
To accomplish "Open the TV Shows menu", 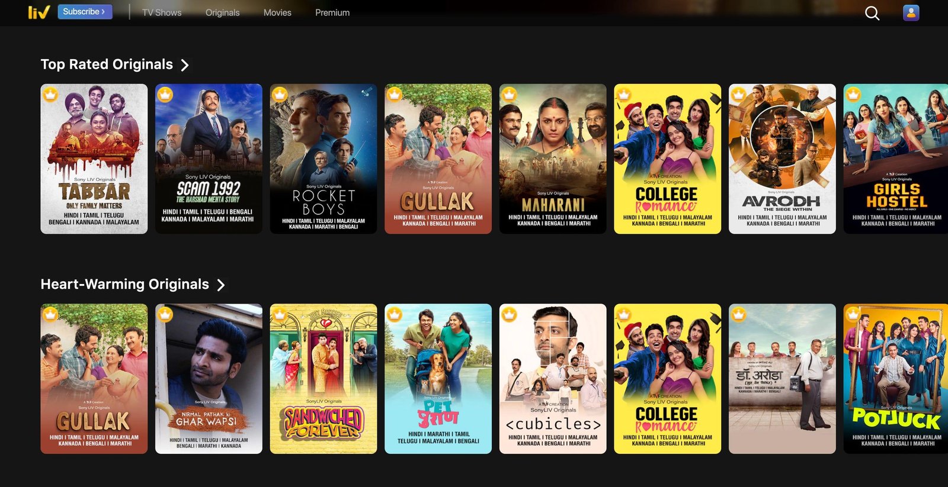I will (x=162, y=12).
